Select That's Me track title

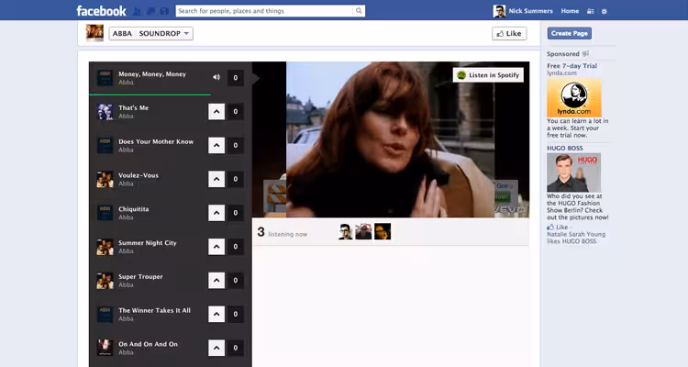pos(133,108)
